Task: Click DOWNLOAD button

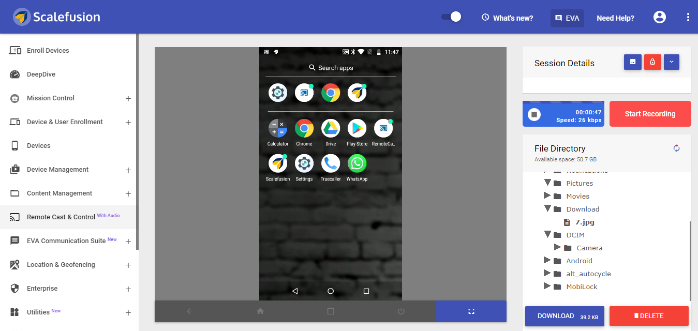Action: 565,316
